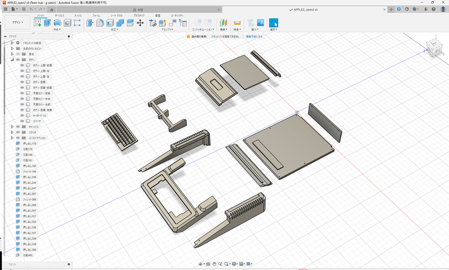Select the Extrude tool in Solid ribbon

(x=46, y=22)
